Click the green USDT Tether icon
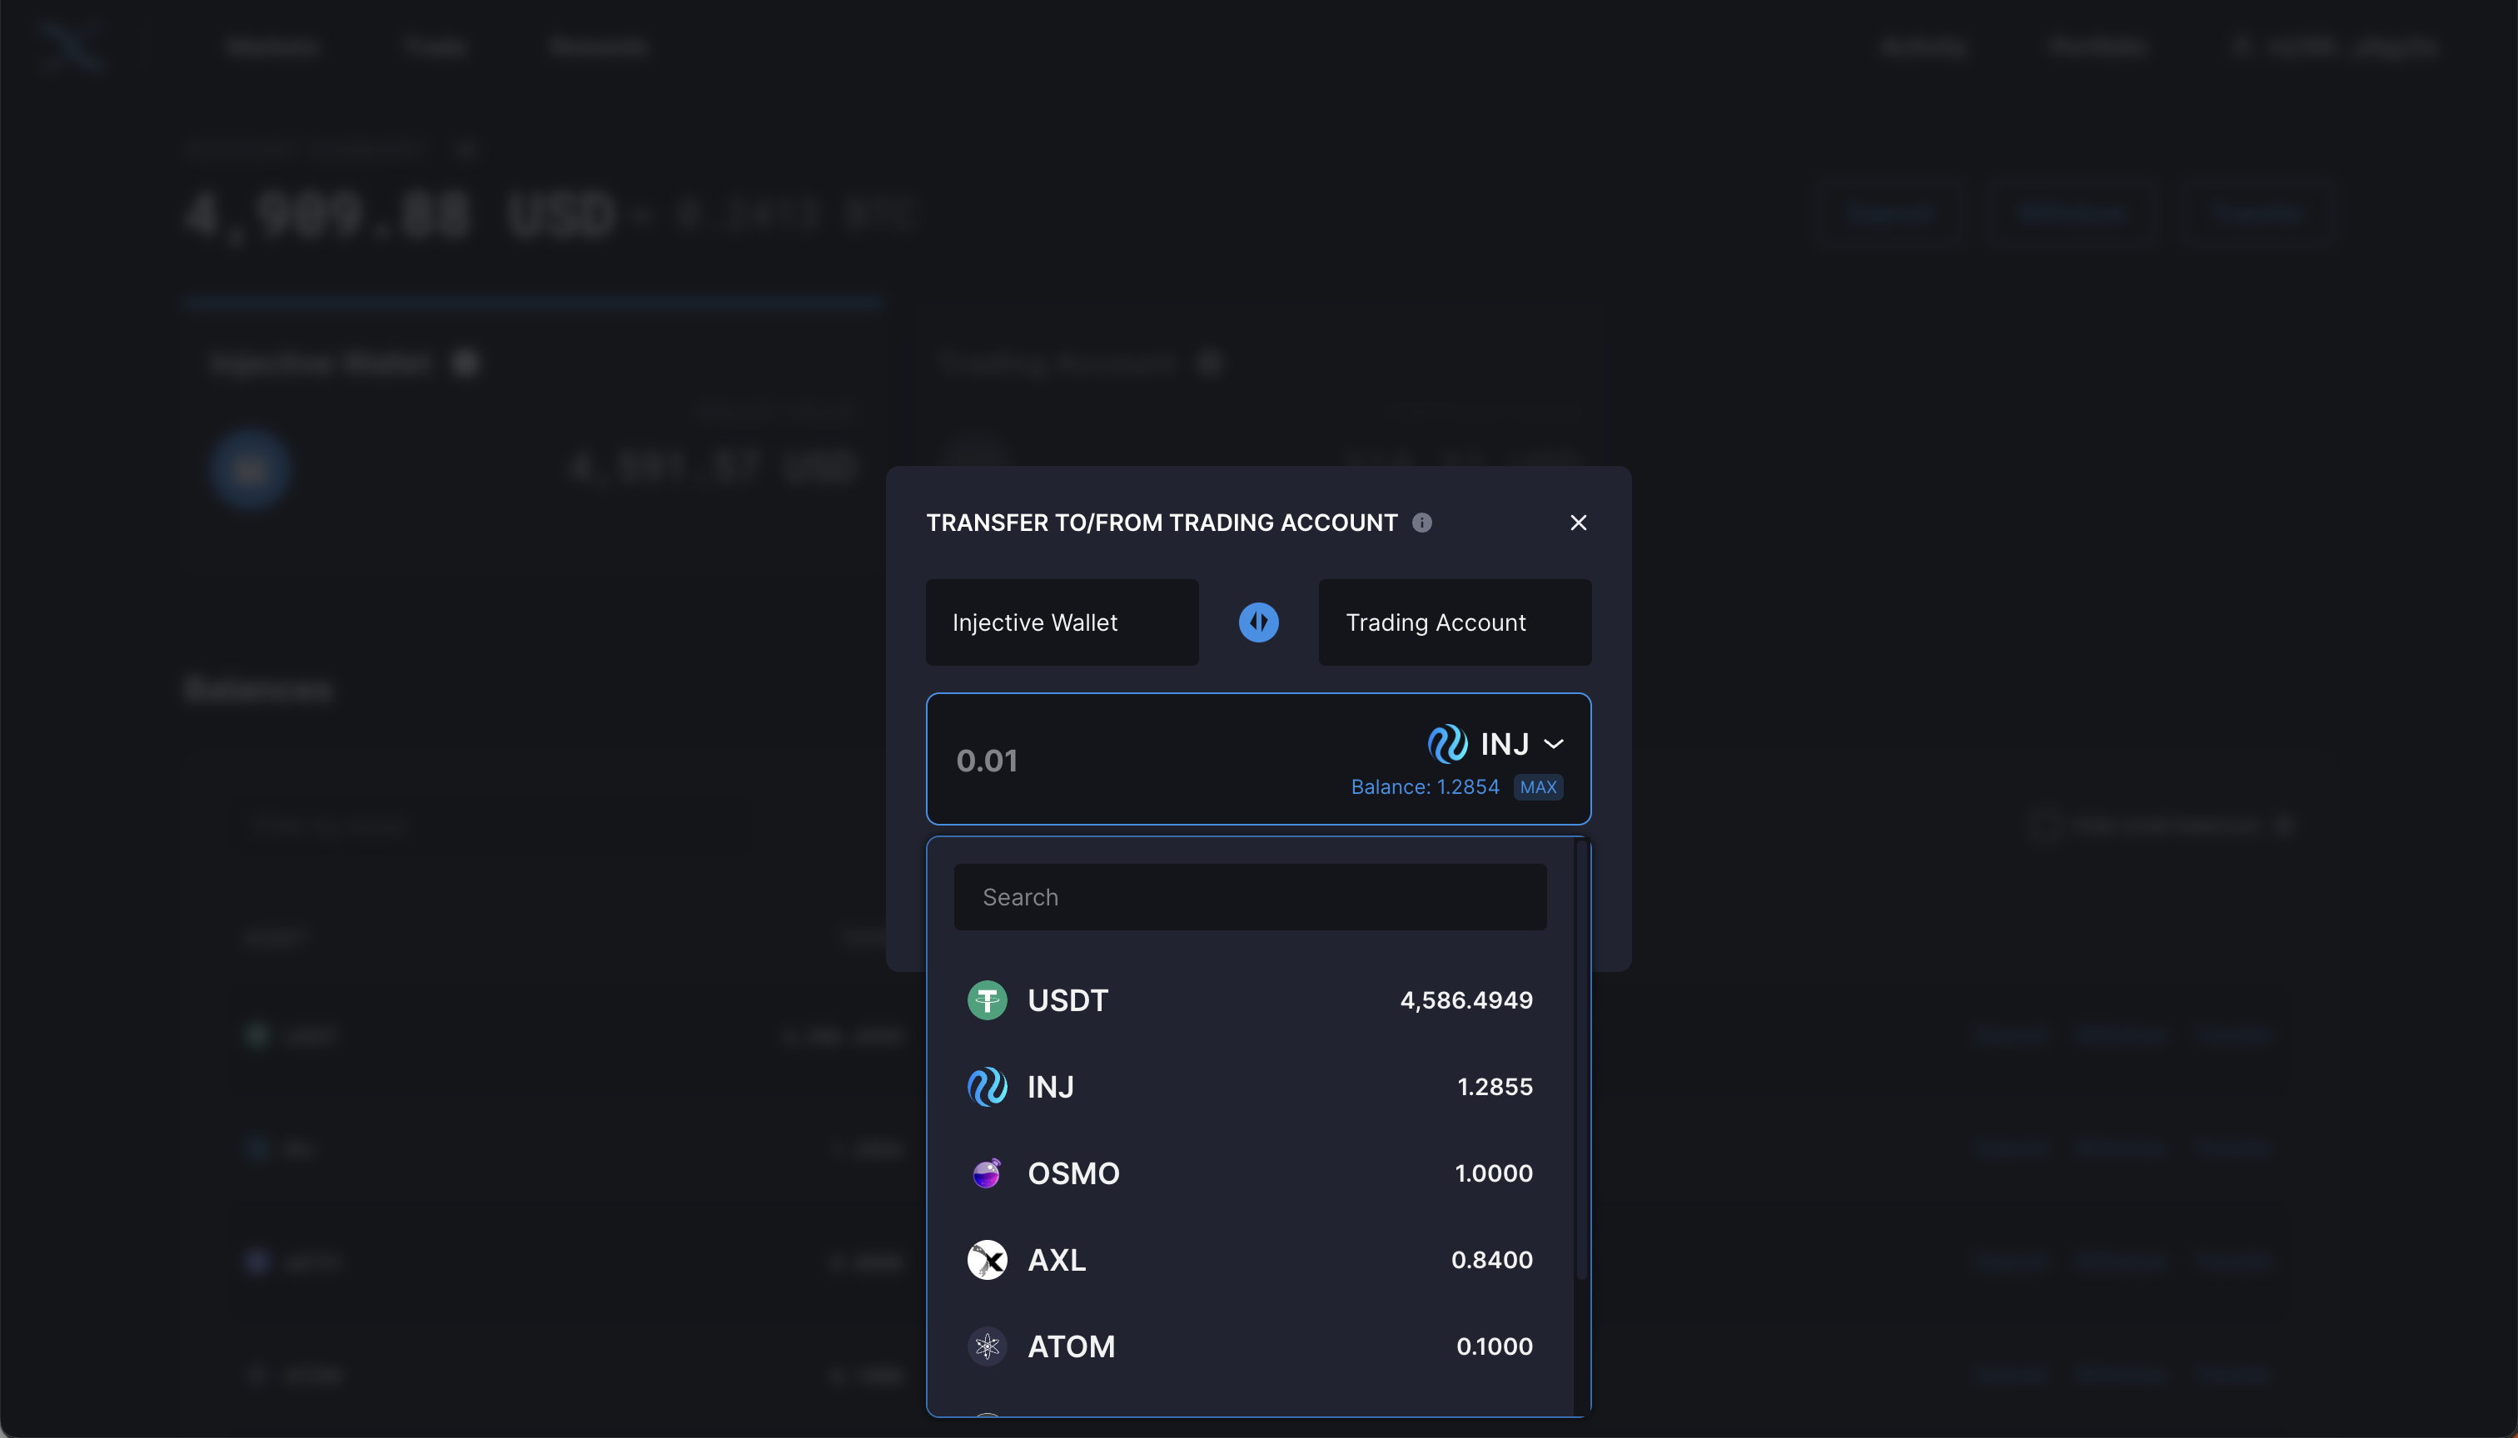 click(986, 1000)
